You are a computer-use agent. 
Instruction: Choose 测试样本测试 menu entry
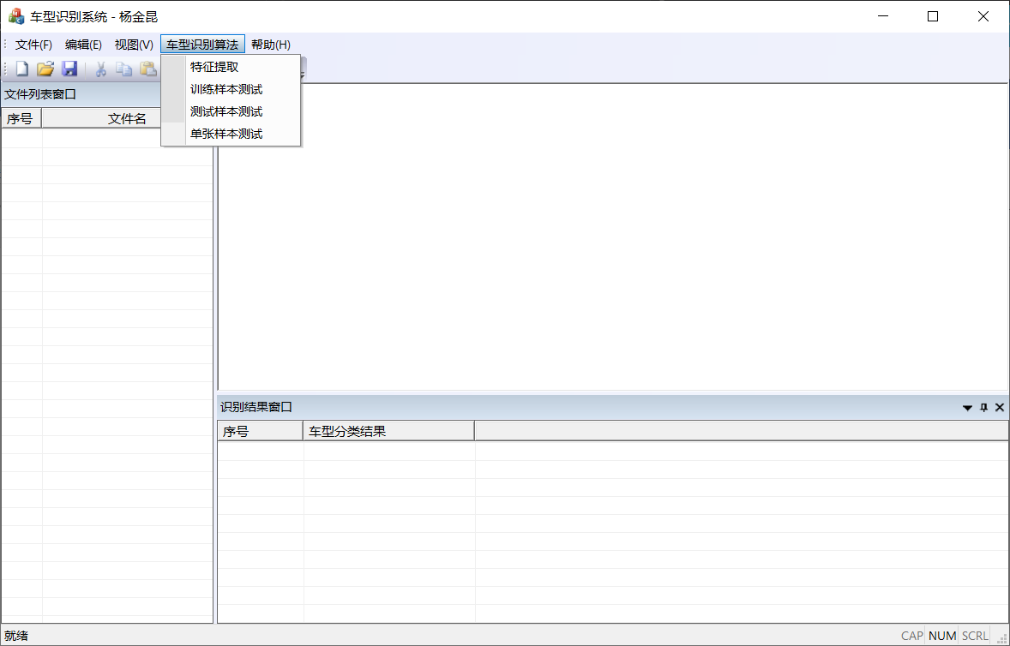tap(231, 112)
